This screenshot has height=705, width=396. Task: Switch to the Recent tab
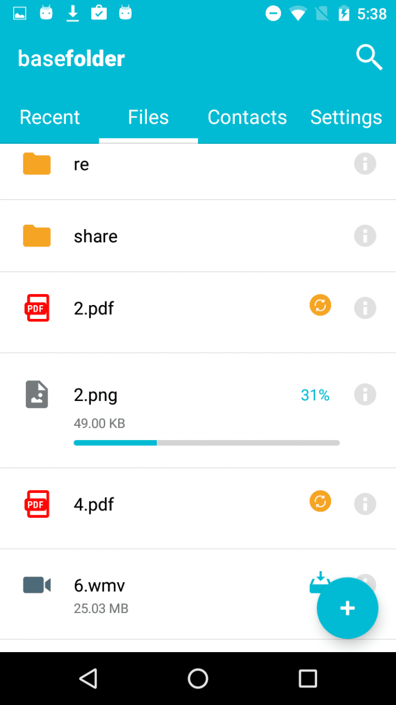(50, 117)
